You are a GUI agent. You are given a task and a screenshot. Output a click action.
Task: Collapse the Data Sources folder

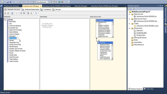[x=129, y=14]
